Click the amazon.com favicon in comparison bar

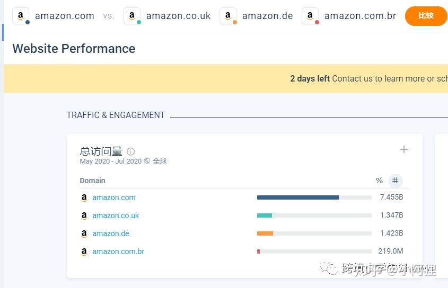point(21,16)
